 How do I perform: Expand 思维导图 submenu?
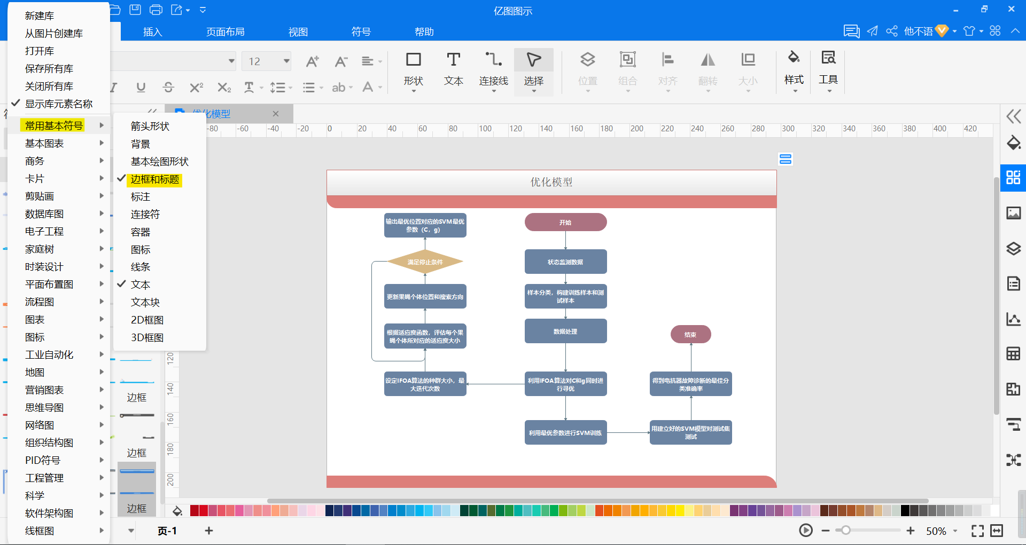pyautogui.click(x=59, y=407)
